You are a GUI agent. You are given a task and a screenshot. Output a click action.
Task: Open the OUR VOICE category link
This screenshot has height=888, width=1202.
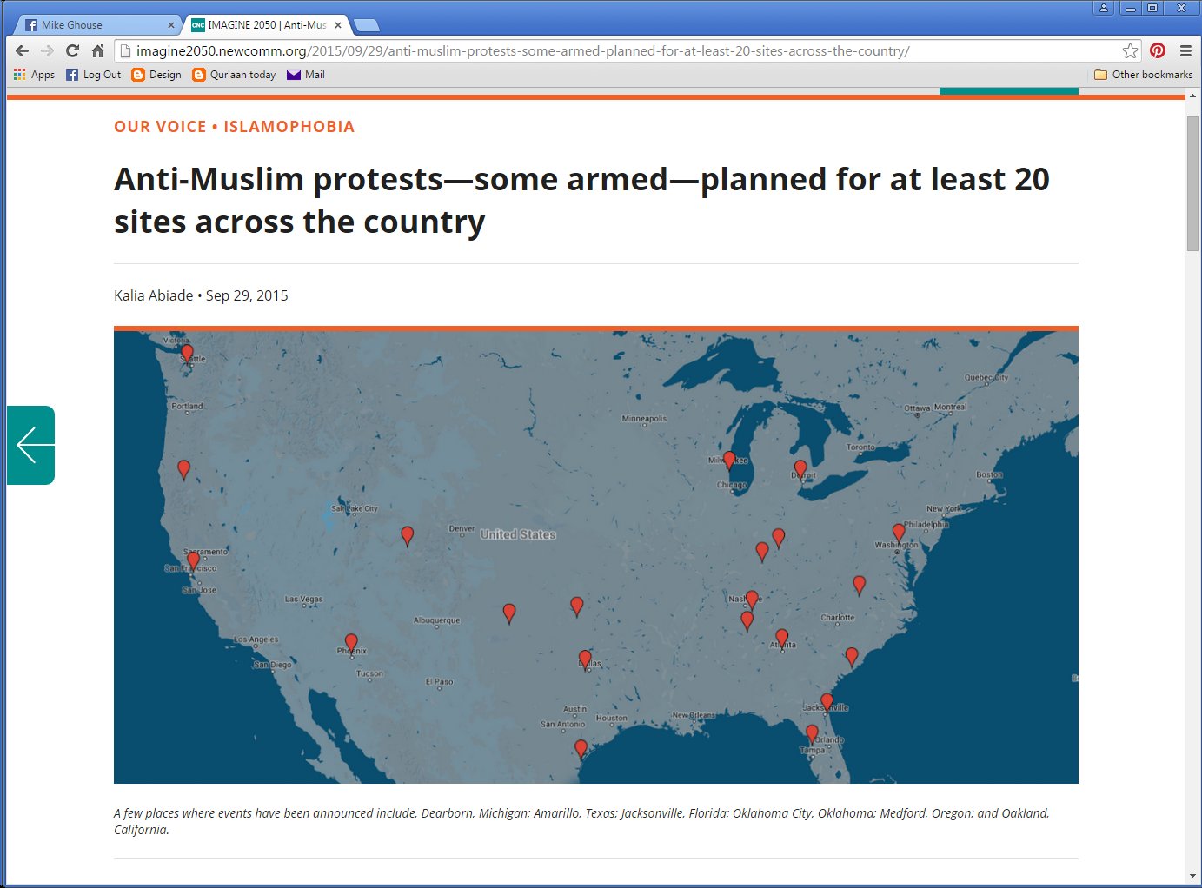[x=160, y=127]
